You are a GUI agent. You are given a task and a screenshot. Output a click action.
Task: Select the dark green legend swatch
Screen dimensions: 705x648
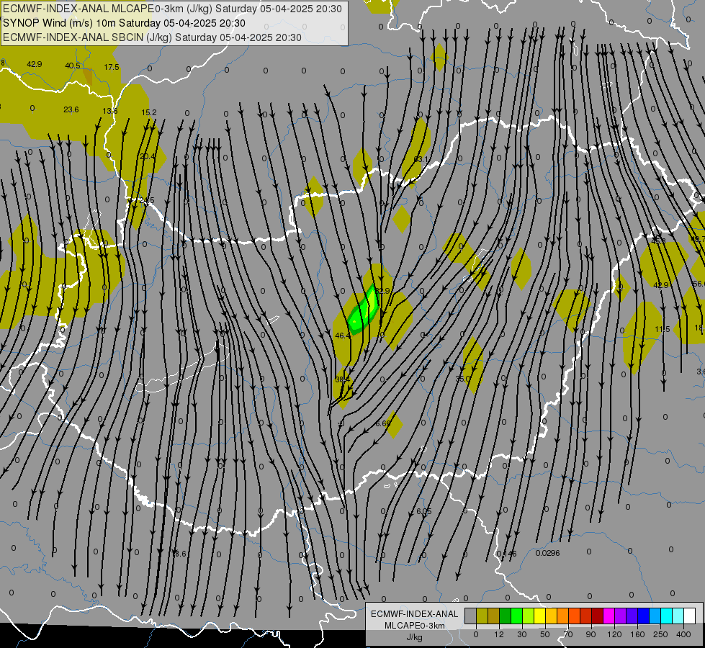click(x=506, y=616)
